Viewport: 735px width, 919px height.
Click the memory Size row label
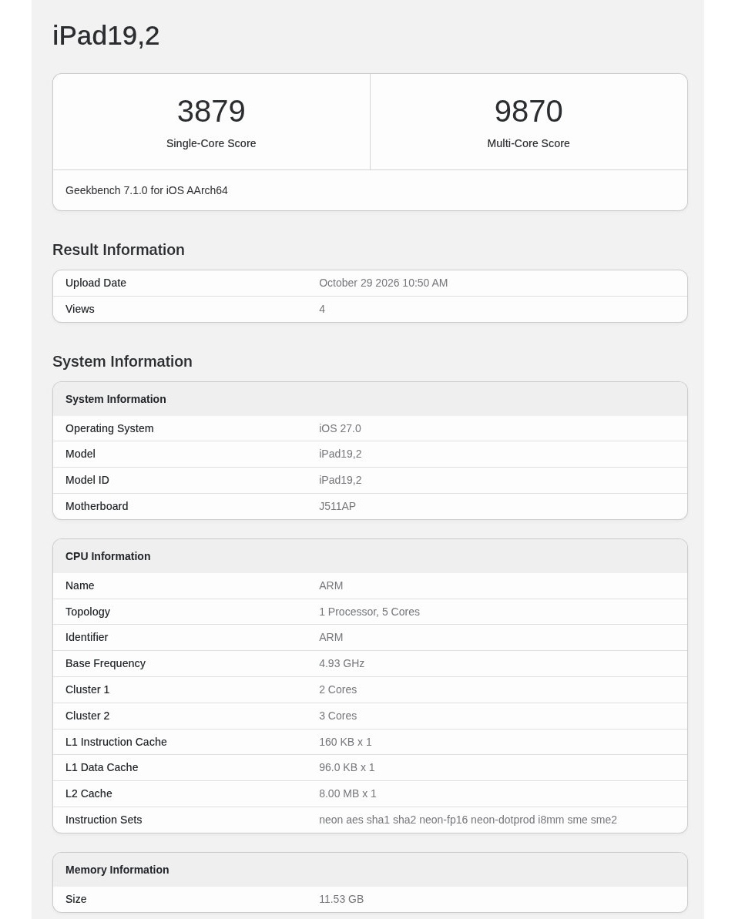click(x=76, y=899)
